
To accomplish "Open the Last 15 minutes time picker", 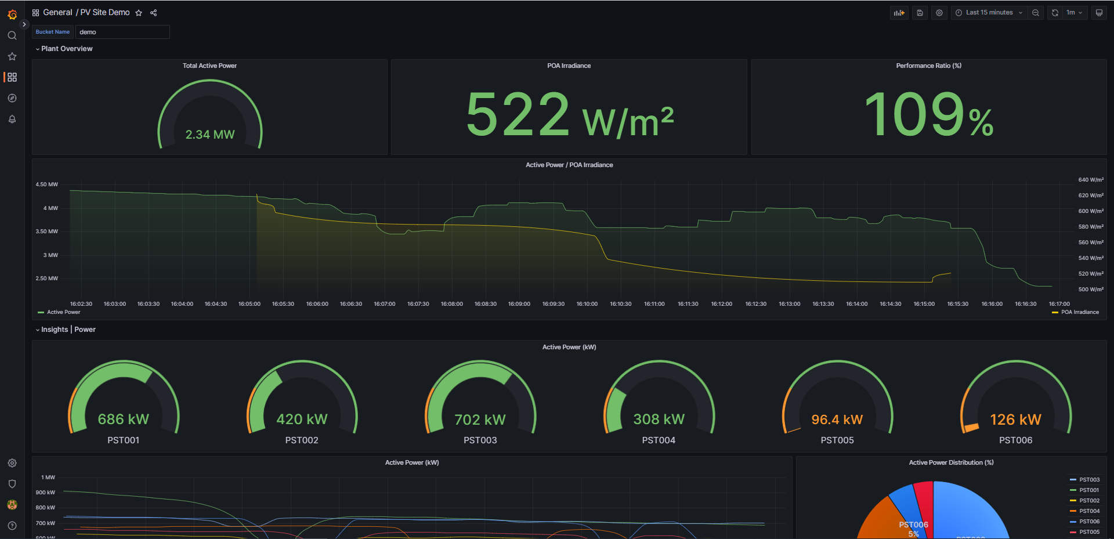I will pyautogui.click(x=989, y=13).
